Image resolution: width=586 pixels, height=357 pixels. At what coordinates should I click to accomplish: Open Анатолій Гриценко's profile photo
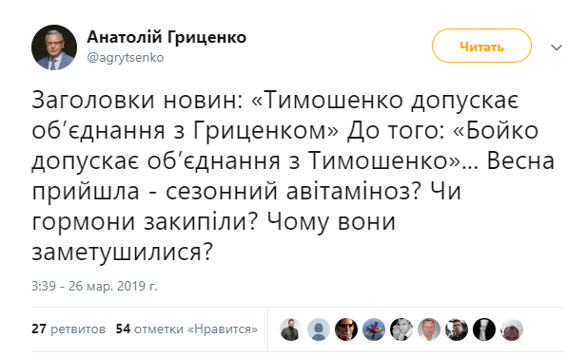point(54,47)
